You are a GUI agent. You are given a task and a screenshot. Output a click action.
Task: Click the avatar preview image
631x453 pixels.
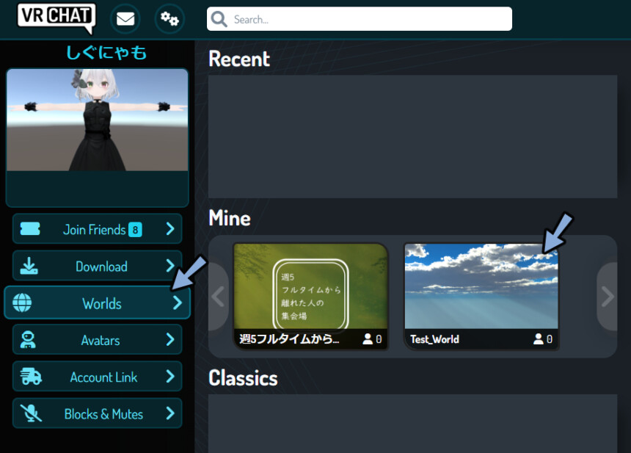(x=98, y=120)
